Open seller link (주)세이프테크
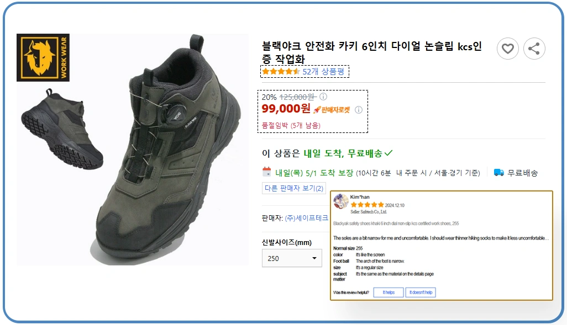567x325 pixels. point(306,218)
